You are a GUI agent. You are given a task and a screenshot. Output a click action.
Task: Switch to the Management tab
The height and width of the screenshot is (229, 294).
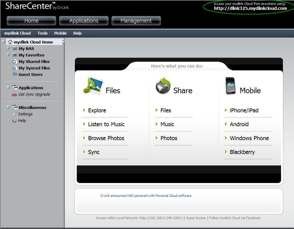pos(136,21)
